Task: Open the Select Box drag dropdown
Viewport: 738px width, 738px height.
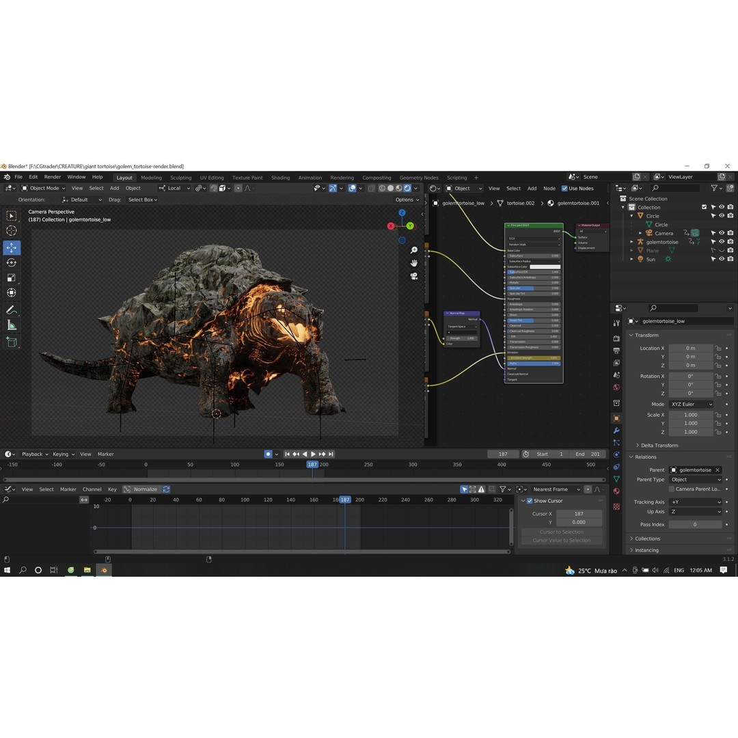Action: click(x=143, y=200)
